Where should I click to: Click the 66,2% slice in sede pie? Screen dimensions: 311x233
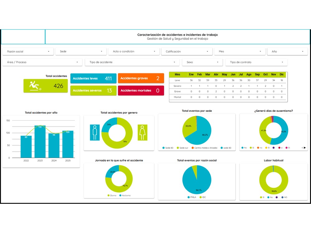tap(205, 135)
